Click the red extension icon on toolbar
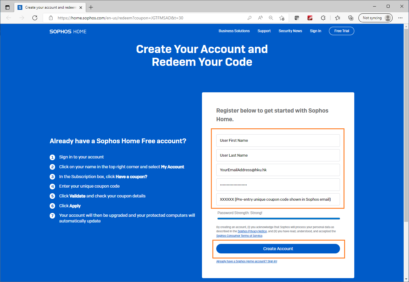Screen dimensions: 409x282 310,18
